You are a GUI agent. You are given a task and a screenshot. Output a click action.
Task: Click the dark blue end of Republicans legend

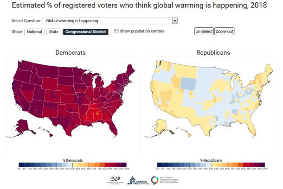pyautogui.click(x=160, y=164)
